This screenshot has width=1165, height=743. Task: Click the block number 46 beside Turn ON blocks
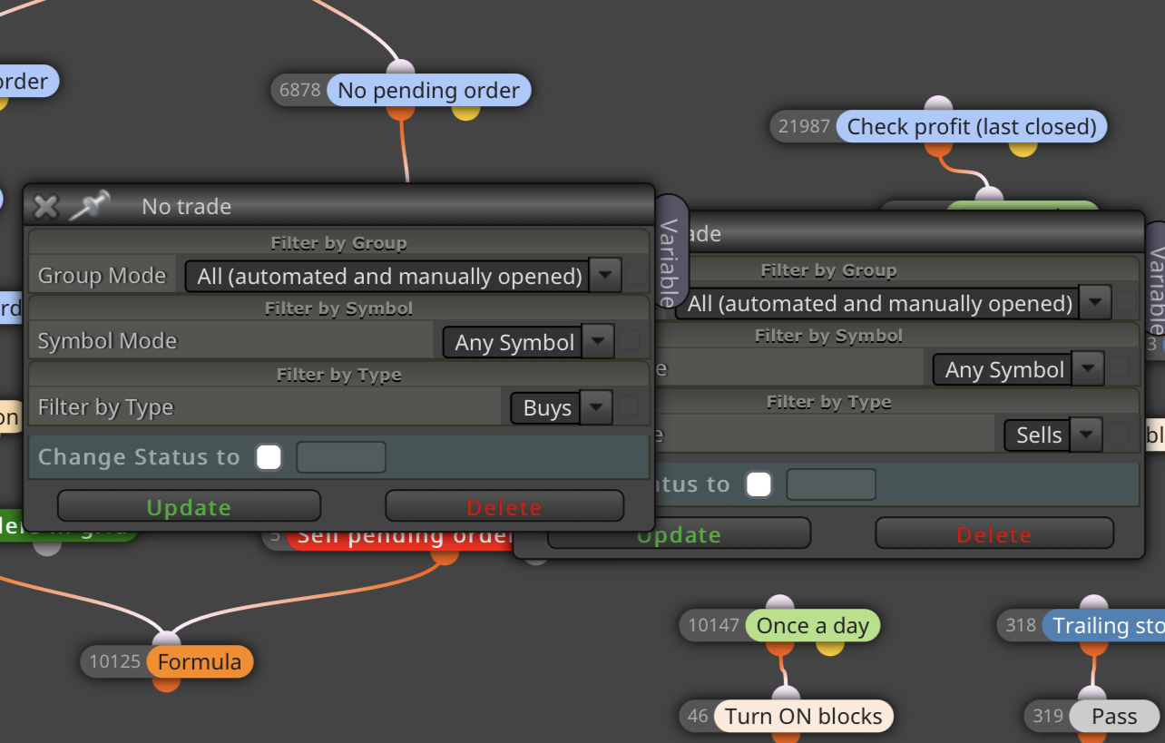click(x=698, y=716)
